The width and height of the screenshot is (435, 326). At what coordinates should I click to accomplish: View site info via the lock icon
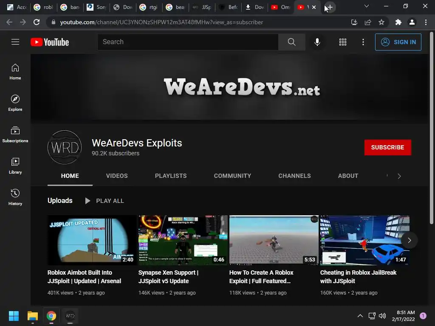(x=54, y=22)
